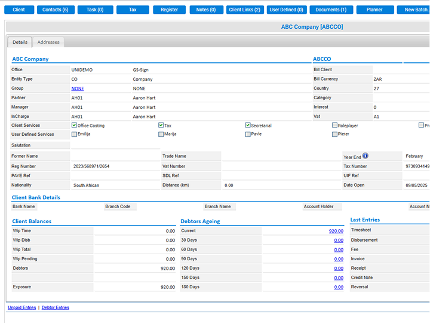
Task: Open the Register section
Action: (x=169, y=10)
